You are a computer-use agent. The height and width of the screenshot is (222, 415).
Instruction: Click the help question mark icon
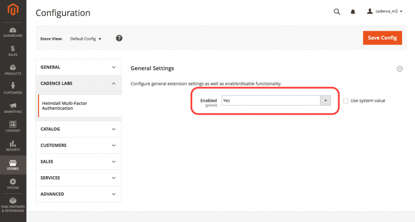click(x=119, y=38)
